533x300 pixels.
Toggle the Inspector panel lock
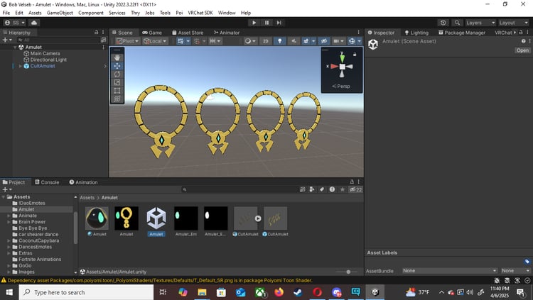[520, 32]
